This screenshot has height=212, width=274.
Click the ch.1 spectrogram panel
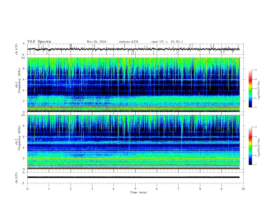point(134,85)
